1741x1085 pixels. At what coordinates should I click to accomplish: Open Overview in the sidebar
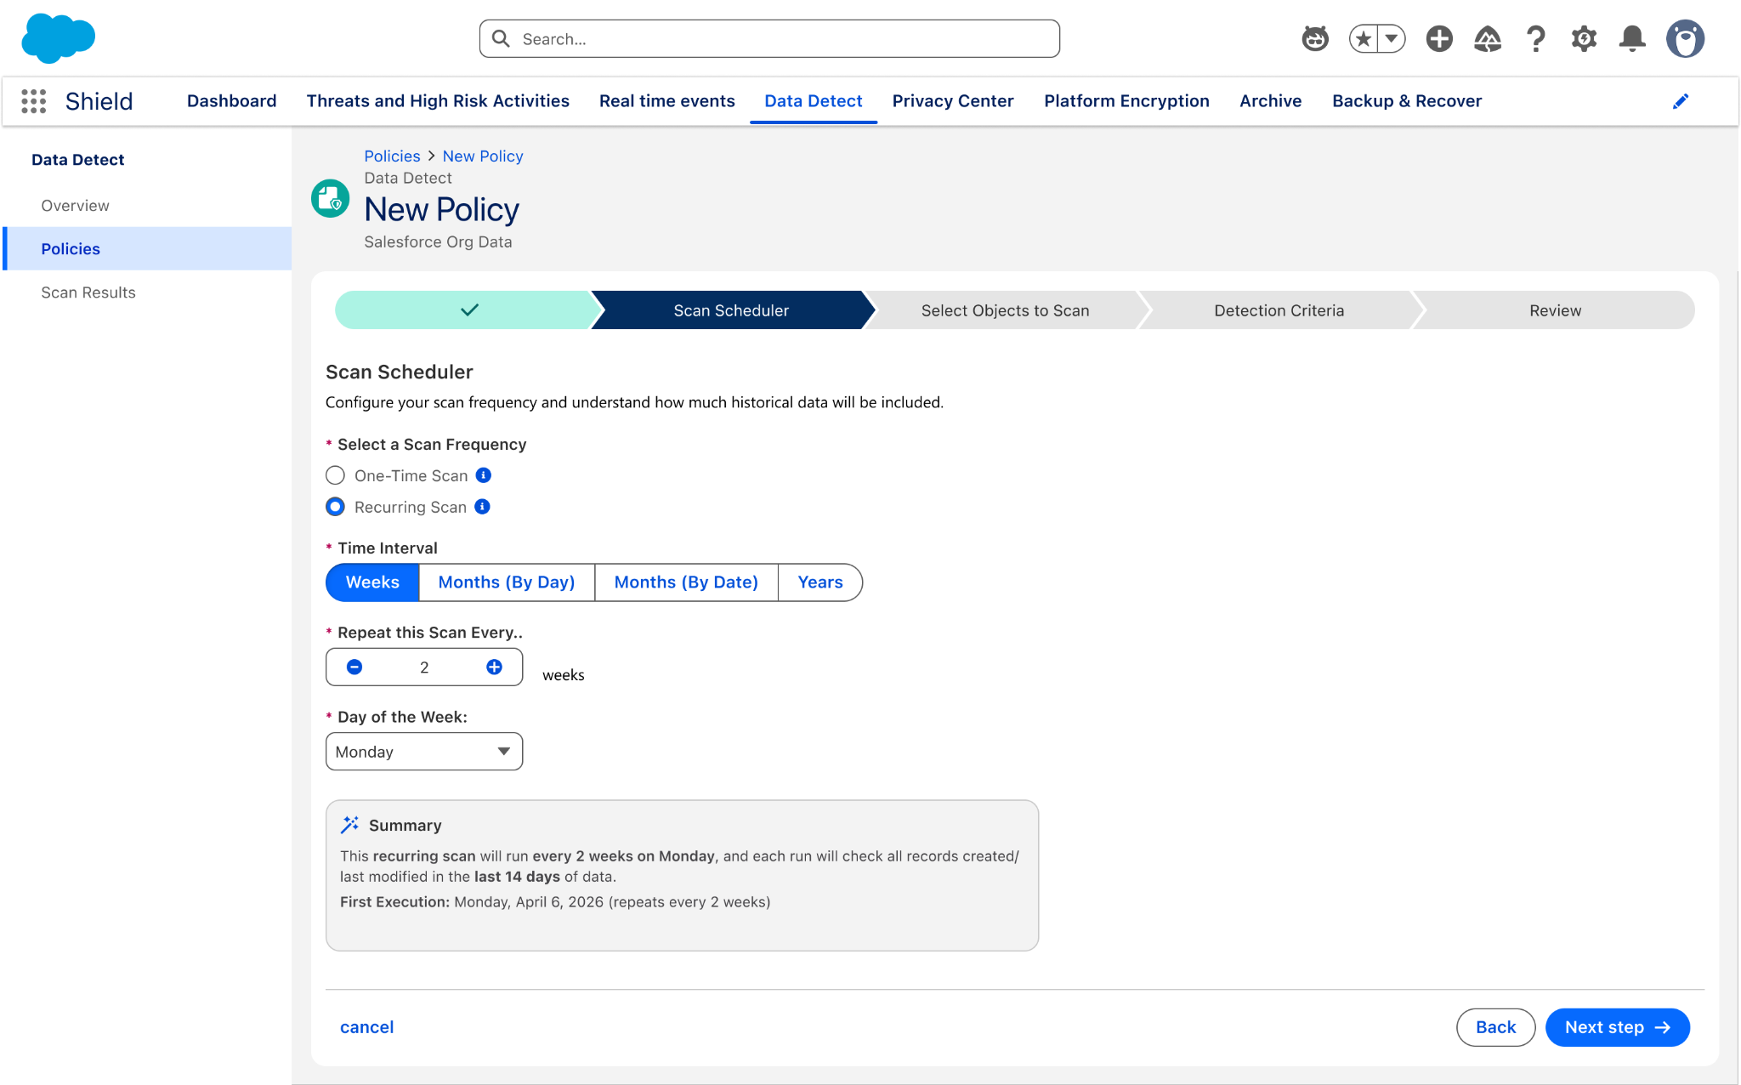[148, 206]
